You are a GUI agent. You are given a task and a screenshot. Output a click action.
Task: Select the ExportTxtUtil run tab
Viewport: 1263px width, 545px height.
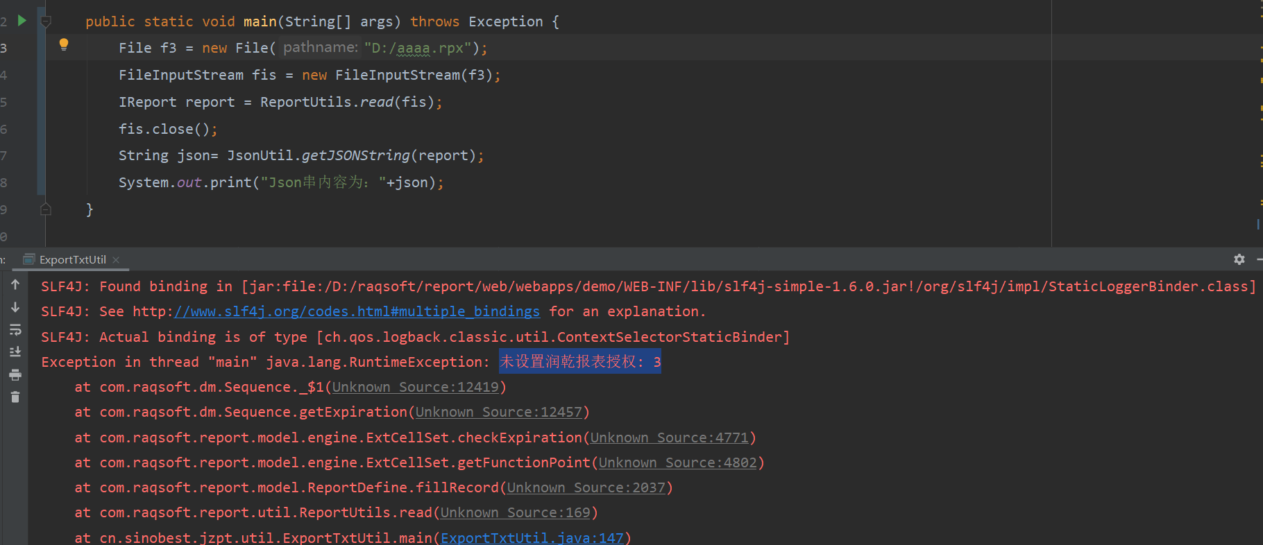(x=72, y=259)
